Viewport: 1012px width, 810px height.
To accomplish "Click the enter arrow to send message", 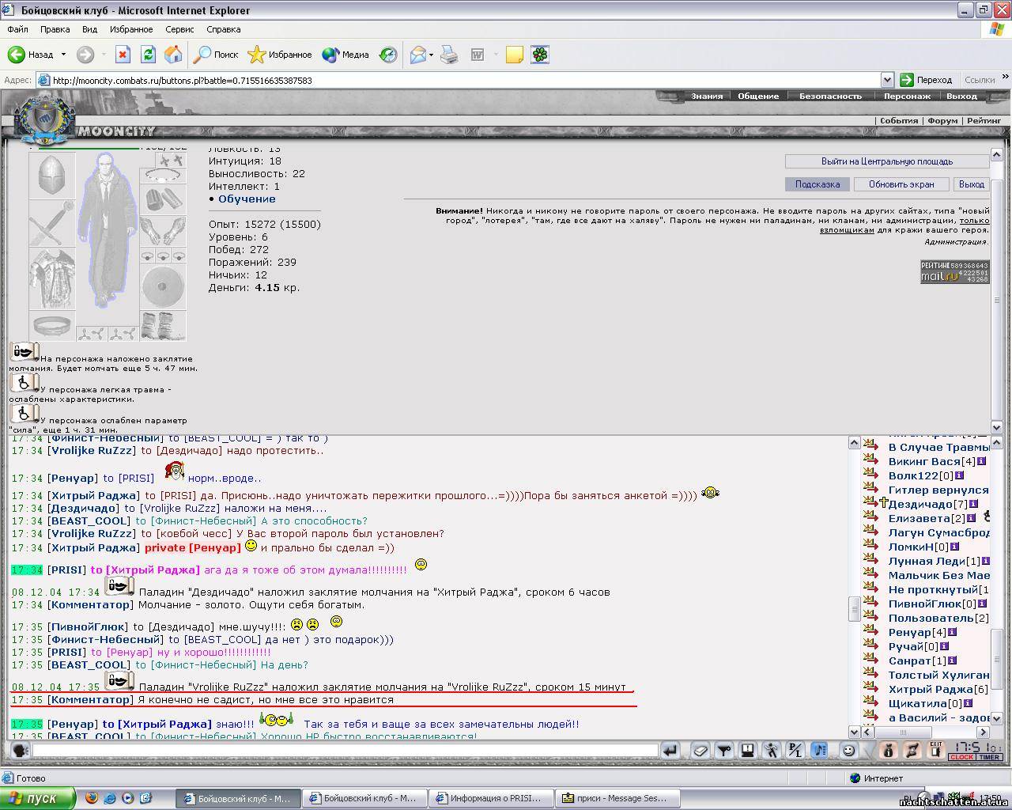I will coord(670,750).
